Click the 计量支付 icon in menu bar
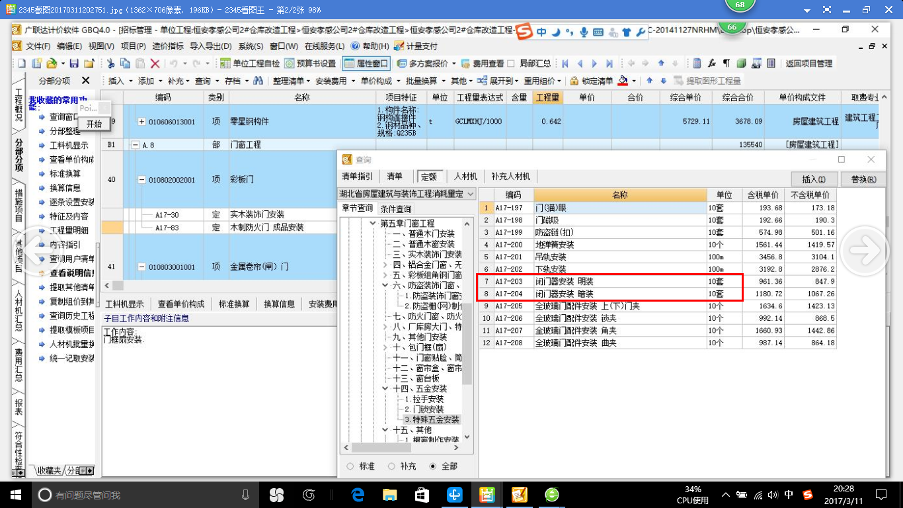 [x=399, y=46]
